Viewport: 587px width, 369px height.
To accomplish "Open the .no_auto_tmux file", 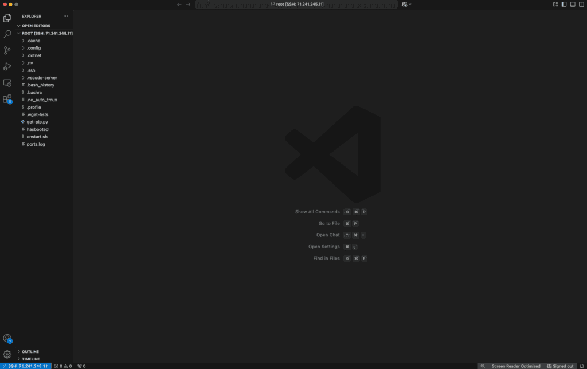I will [44, 100].
